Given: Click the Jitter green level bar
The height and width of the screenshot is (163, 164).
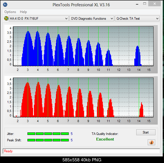Looking at the screenshot, I should pyautogui.click(x=48, y=134).
